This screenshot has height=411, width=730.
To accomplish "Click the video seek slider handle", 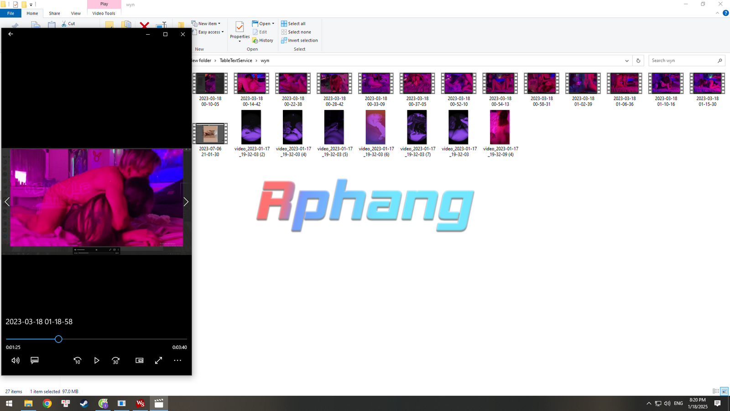I will coord(58,339).
